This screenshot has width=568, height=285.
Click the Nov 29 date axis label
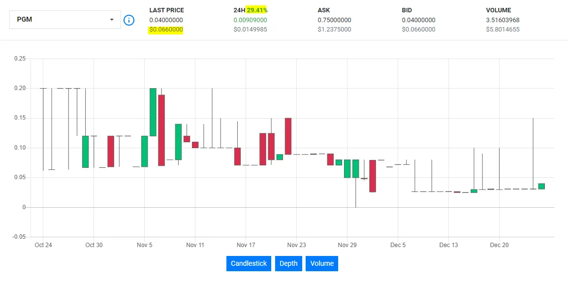347,245
